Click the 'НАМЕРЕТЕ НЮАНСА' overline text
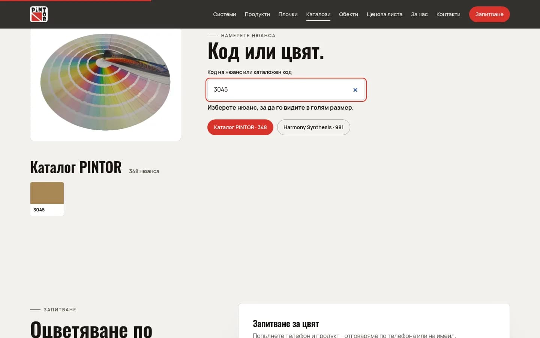 (248, 36)
